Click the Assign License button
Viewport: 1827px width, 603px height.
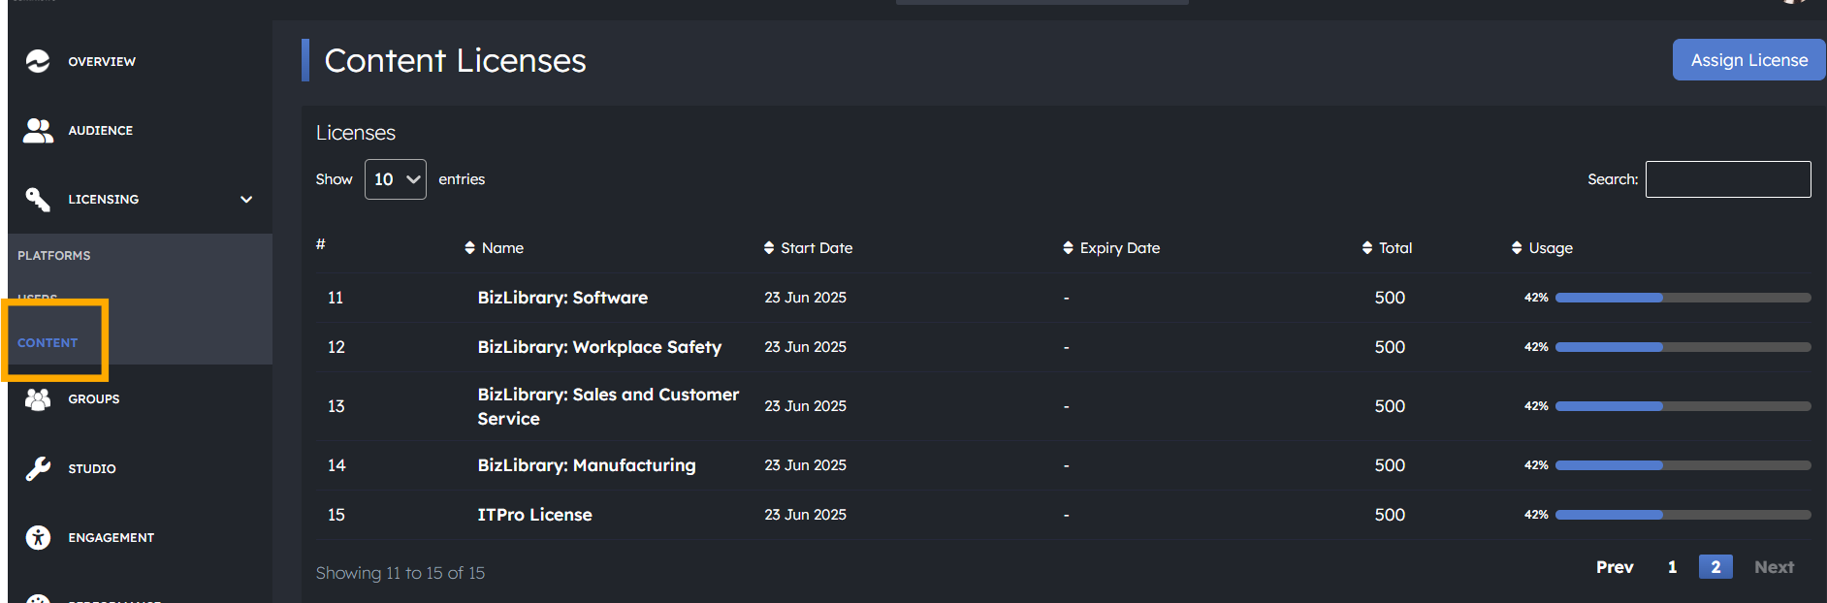tap(1748, 60)
